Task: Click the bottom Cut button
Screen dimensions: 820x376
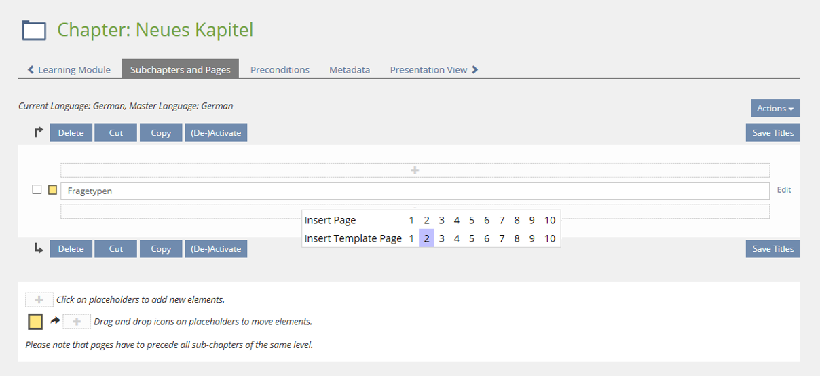Action: pos(116,249)
